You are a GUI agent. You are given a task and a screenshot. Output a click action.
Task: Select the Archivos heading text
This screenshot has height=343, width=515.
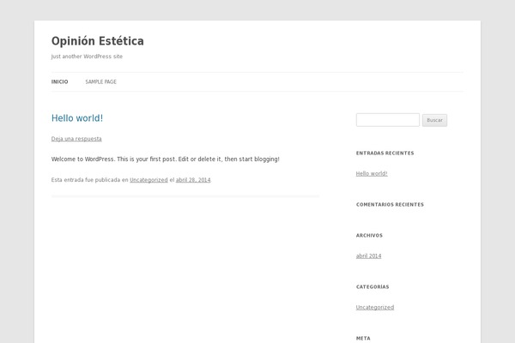(369, 235)
